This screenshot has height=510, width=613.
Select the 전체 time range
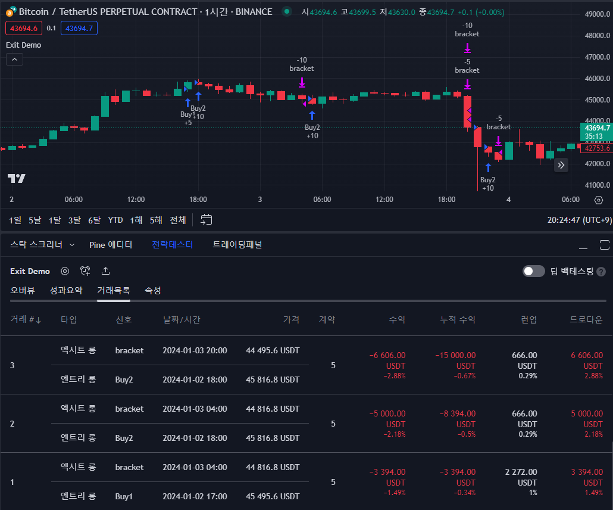[x=178, y=220]
